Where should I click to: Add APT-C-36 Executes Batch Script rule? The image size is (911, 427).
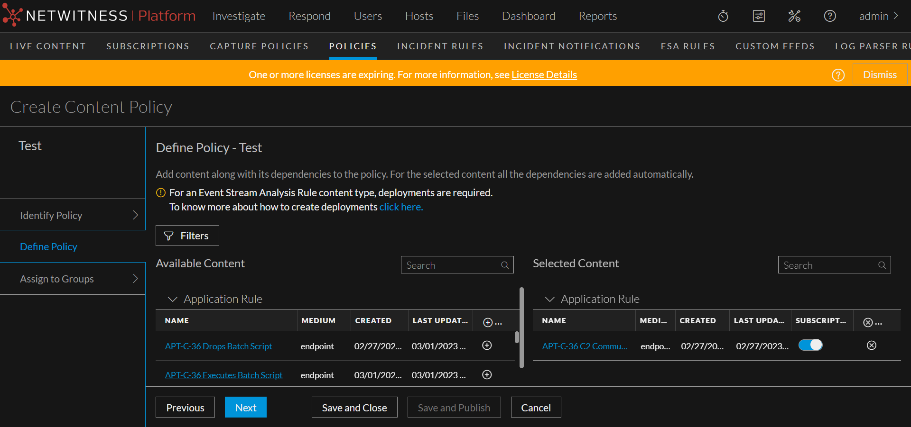pyautogui.click(x=487, y=375)
